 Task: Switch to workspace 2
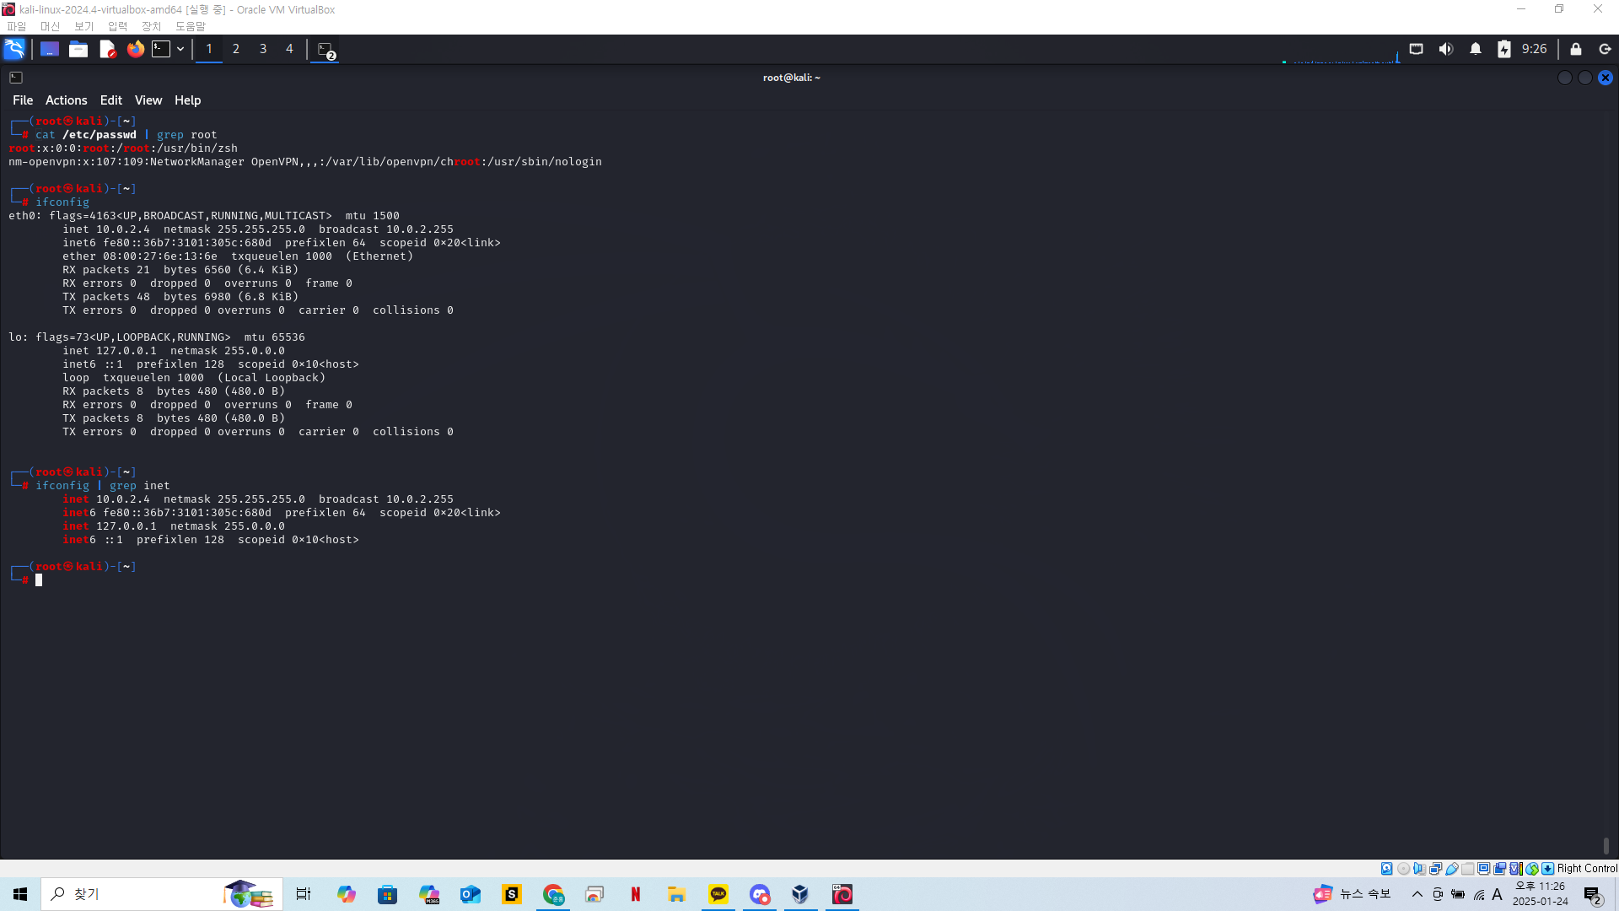click(236, 49)
